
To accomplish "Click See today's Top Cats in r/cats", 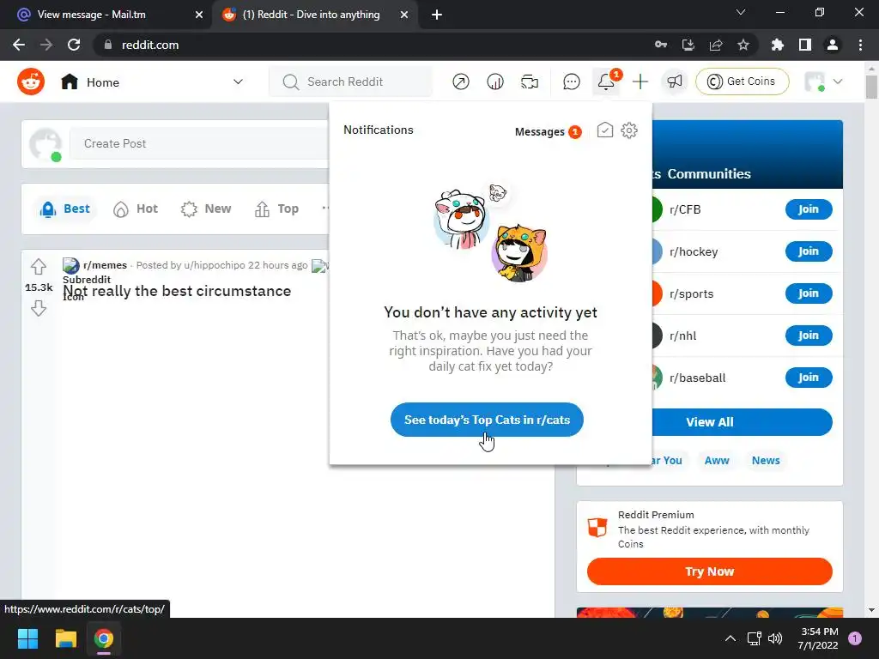I will (x=488, y=420).
